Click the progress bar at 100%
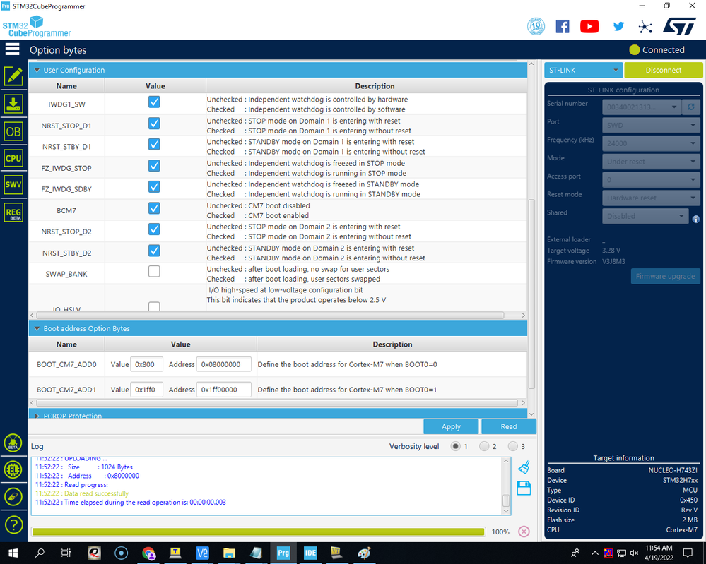Viewport: 706px width, 564px height. (258, 532)
